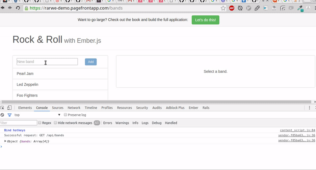Open the Sources tab
Screen dimensions: 316x170
(x=58, y=108)
